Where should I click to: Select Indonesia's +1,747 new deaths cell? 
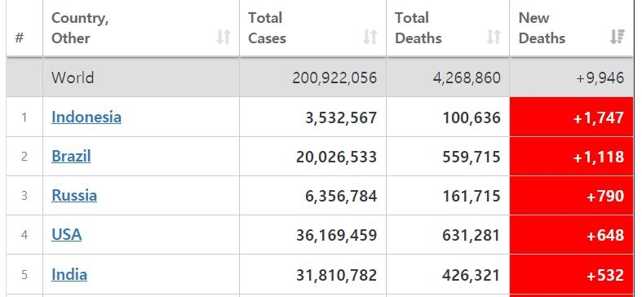point(571,117)
